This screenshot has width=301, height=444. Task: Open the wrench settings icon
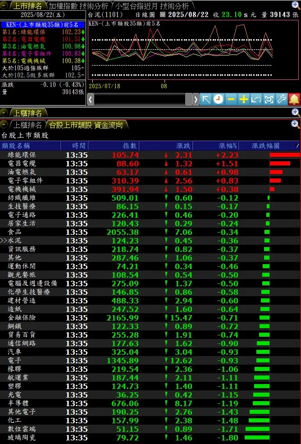[282, 99]
